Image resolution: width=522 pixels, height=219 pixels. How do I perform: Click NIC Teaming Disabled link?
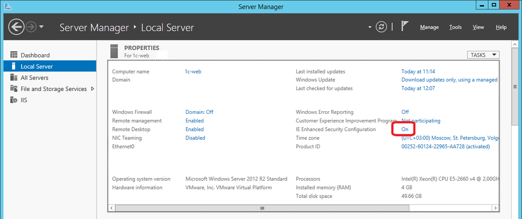pos(195,138)
